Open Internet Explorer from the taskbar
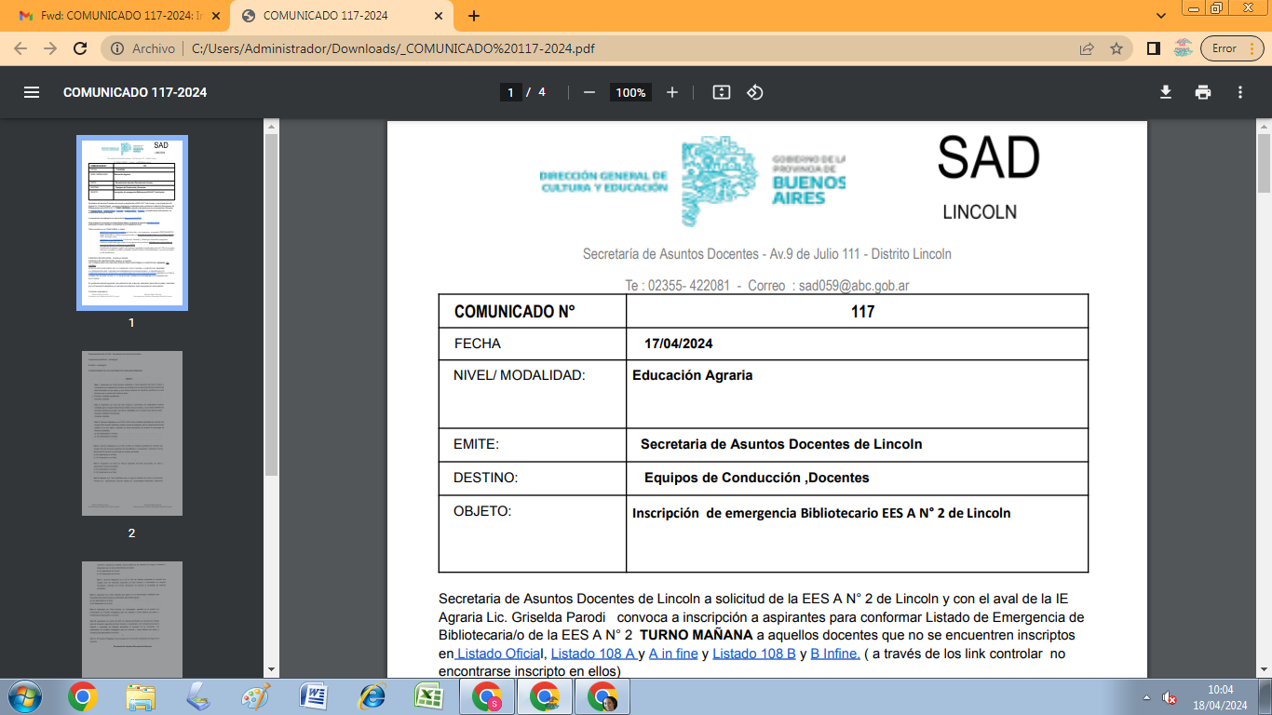Viewport: 1272px width, 715px height. click(372, 696)
